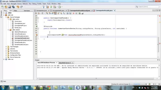Expand the taller-war project node
Viewport: 161px width, 90px height.
point(4,59)
